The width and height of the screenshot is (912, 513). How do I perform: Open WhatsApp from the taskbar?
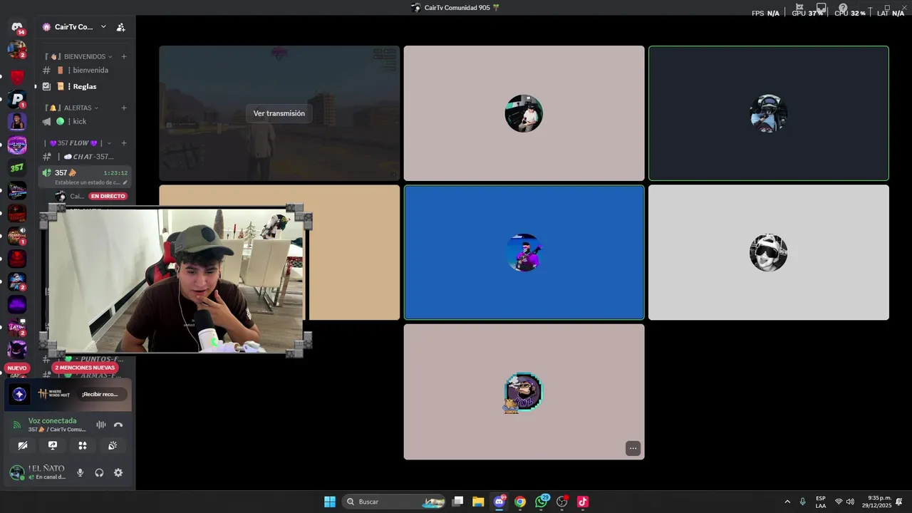[x=541, y=502]
